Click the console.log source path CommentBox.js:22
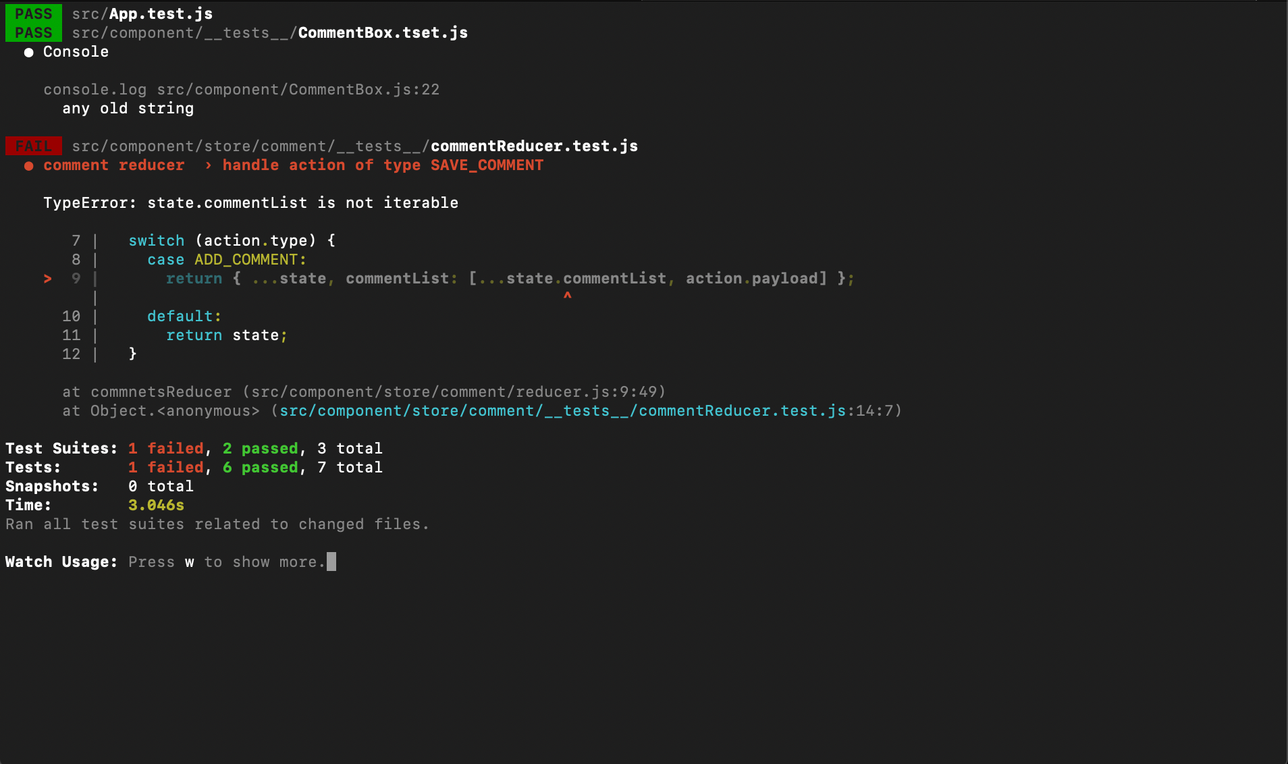The height and width of the screenshot is (764, 1288). 298,89
